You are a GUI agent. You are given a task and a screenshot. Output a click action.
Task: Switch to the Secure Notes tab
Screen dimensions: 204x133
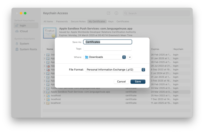(x=78, y=21)
